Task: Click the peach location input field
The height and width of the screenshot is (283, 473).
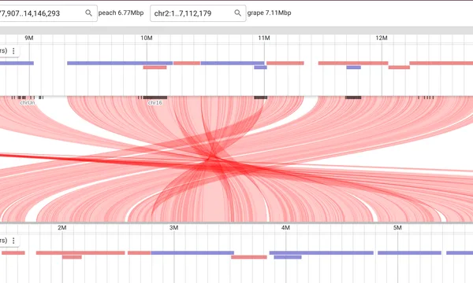Action: [48, 13]
